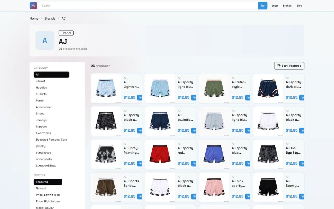
Task: Filter by Slippers category
Action: point(41,127)
